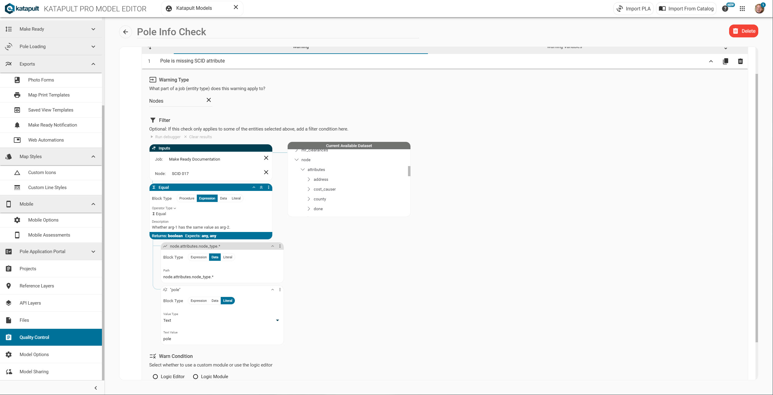Click the trash icon for SCID warning
This screenshot has height=395, width=773.
coord(740,61)
